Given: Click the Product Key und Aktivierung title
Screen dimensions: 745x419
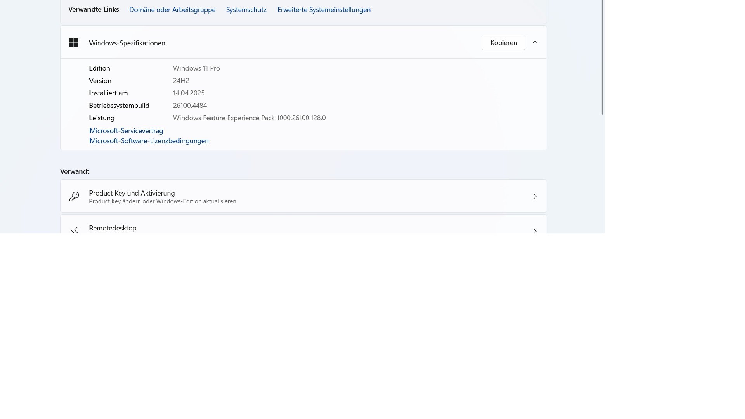Looking at the screenshot, I should [132, 193].
